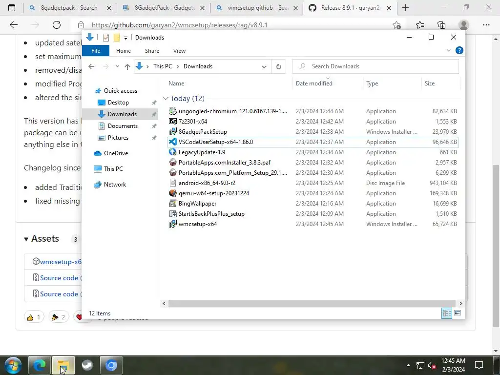Open Start menu orb on taskbar
This screenshot has height=375, width=500.
point(13,365)
